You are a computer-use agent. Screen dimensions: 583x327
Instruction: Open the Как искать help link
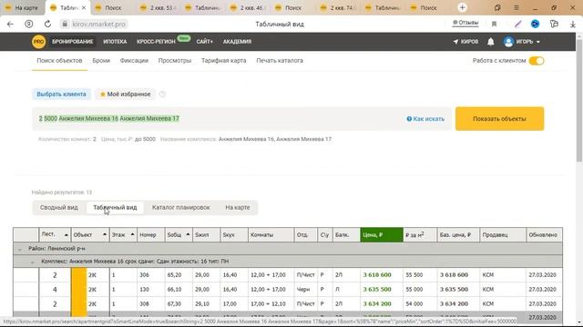point(425,119)
